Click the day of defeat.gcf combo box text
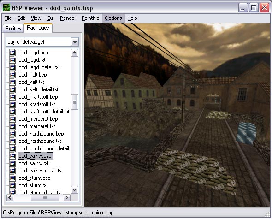The width and height of the screenshot is (272, 219). [26, 42]
